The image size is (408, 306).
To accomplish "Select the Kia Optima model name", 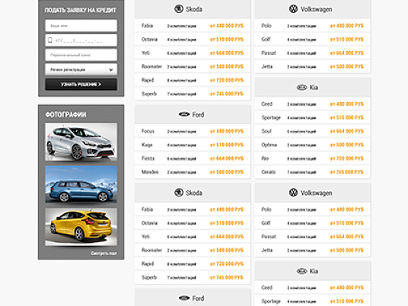I will 269,145.
